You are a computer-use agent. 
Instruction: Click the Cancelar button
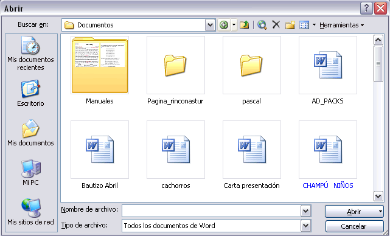[x=355, y=226]
